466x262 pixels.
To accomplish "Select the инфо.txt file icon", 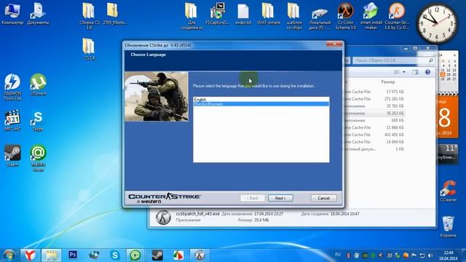I will click(243, 13).
